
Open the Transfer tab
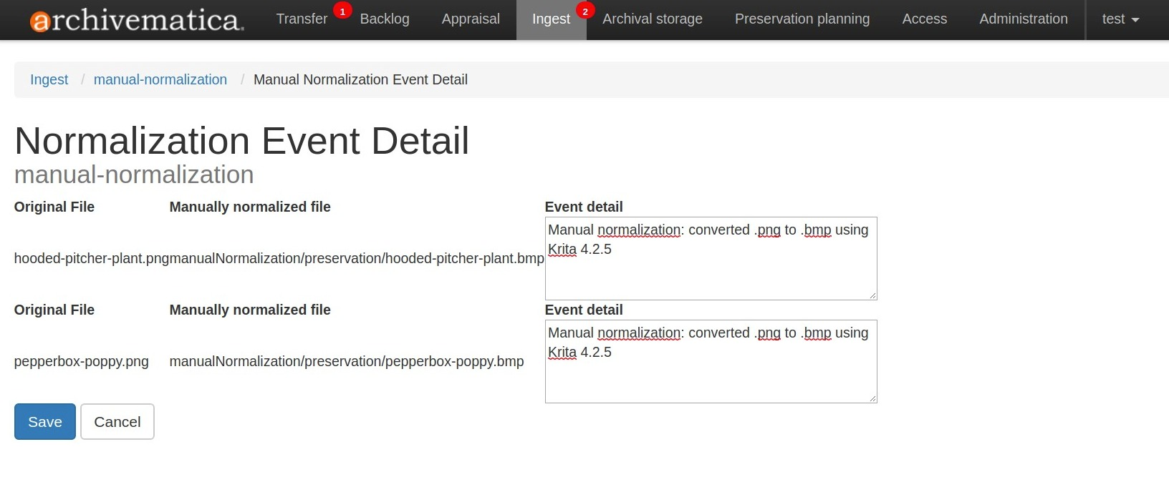pyautogui.click(x=302, y=19)
